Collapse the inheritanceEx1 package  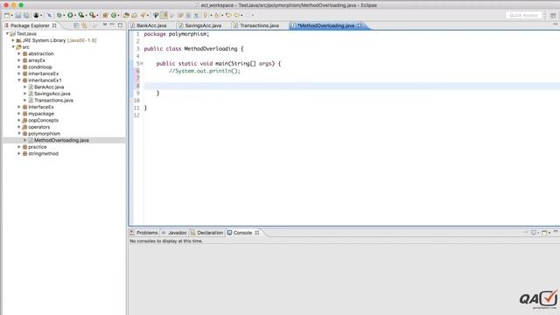pyautogui.click(x=19, y=80)
